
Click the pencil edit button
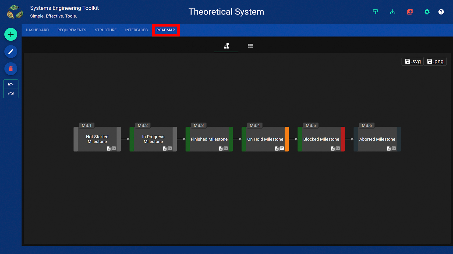point(11,51)
